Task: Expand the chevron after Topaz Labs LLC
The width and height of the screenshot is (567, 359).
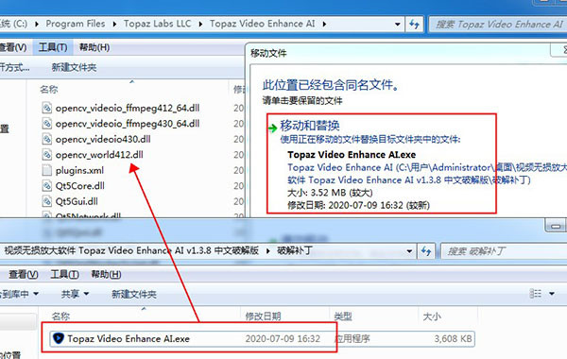Action: [200, 25]
